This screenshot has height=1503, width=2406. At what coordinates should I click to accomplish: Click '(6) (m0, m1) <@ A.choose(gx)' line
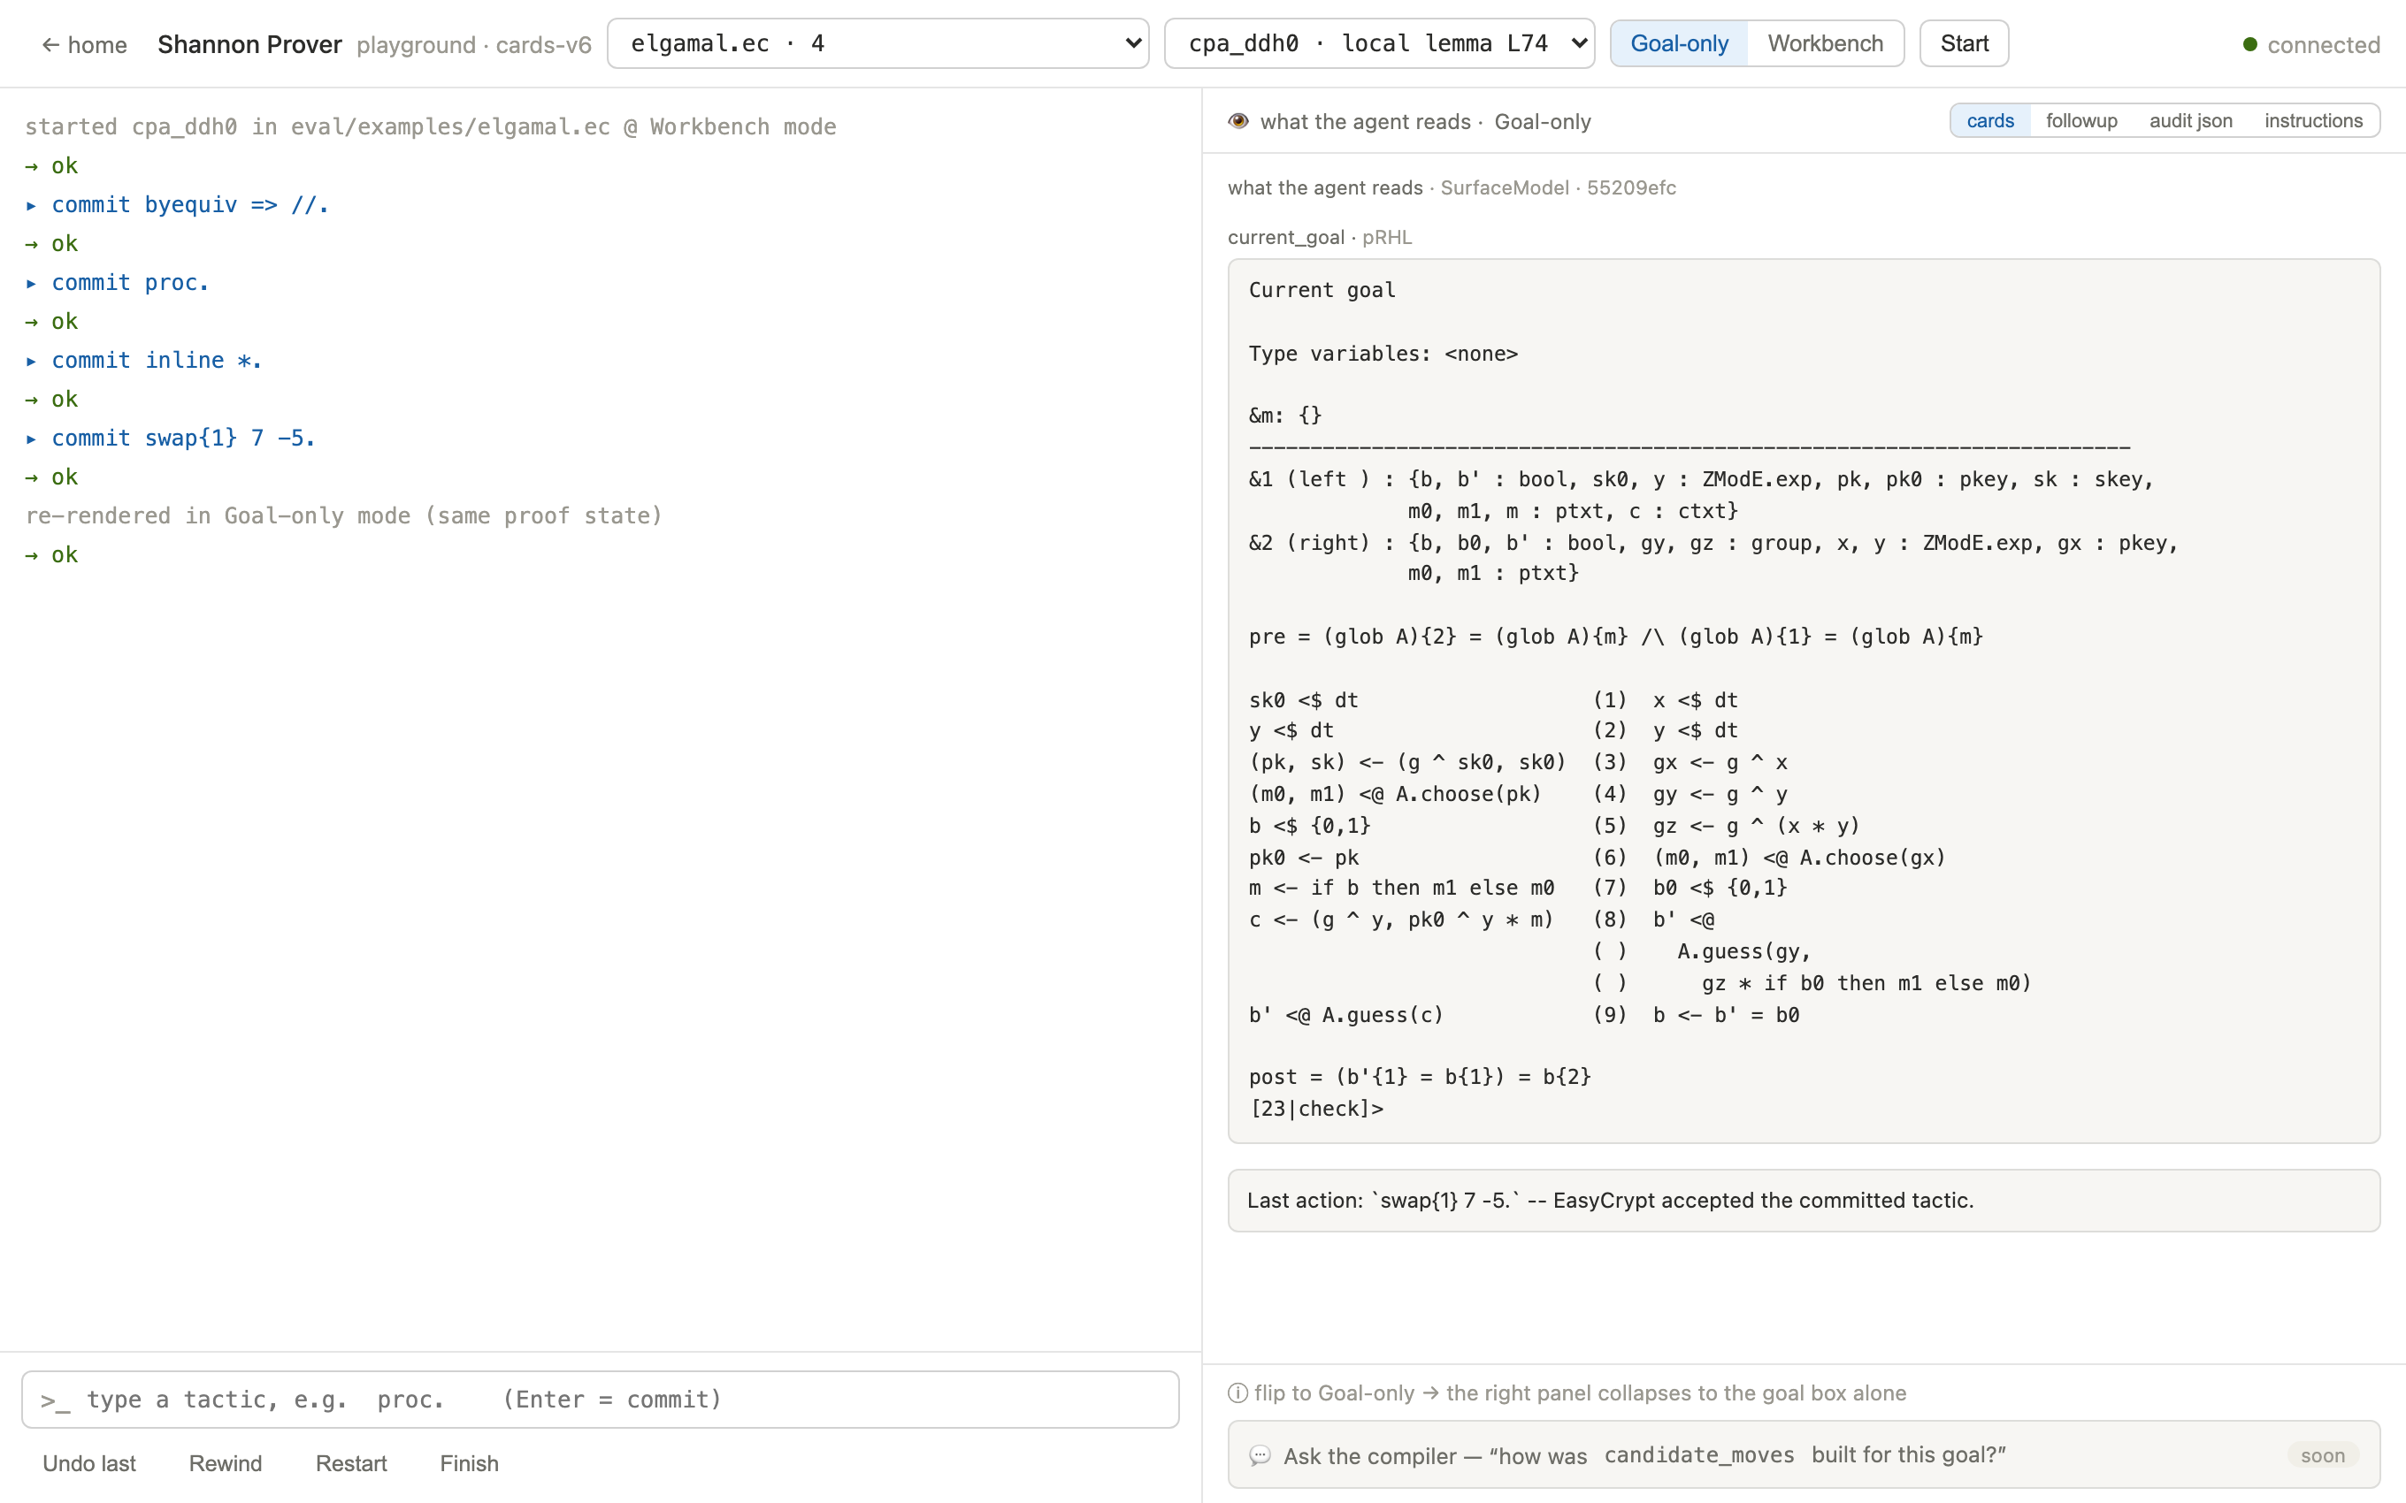point(1769,857)
